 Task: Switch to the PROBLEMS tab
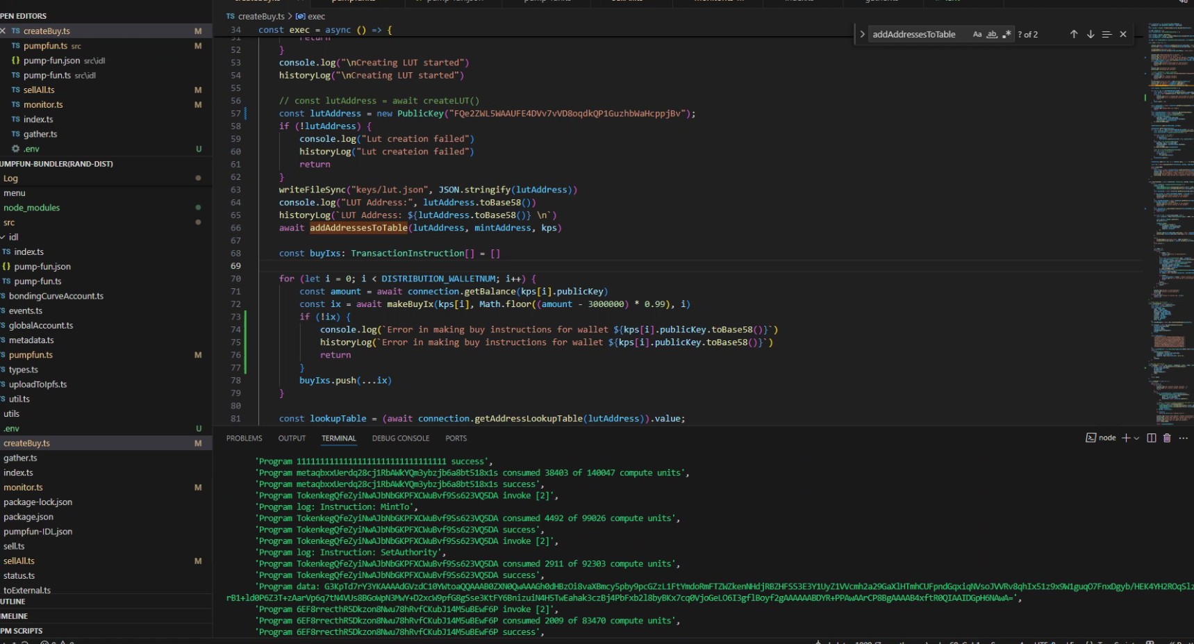[244, 438]
